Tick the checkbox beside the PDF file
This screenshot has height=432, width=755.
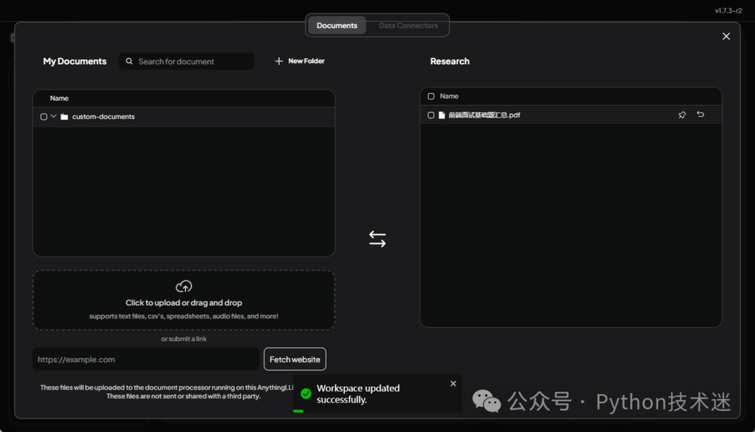(431, 115)
